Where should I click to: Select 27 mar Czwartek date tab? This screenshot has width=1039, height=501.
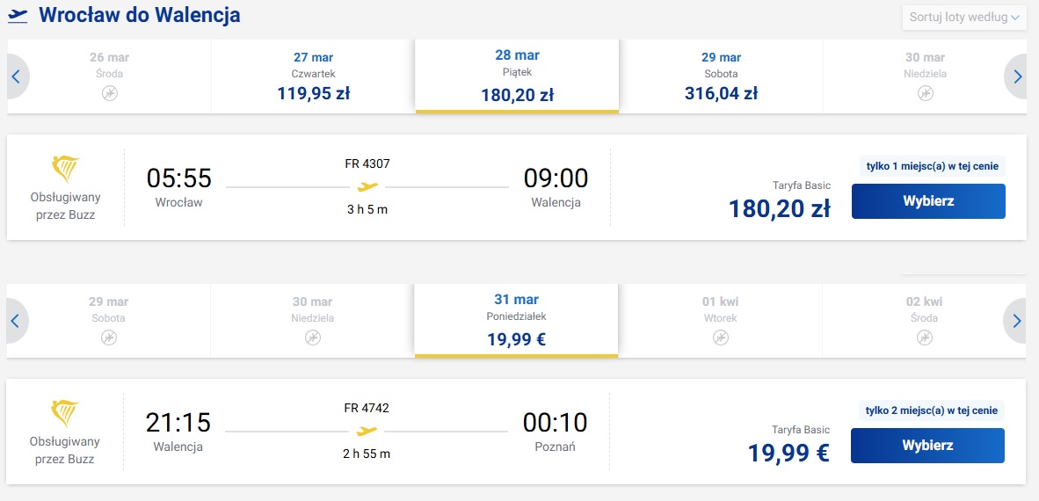click(314, 76)
